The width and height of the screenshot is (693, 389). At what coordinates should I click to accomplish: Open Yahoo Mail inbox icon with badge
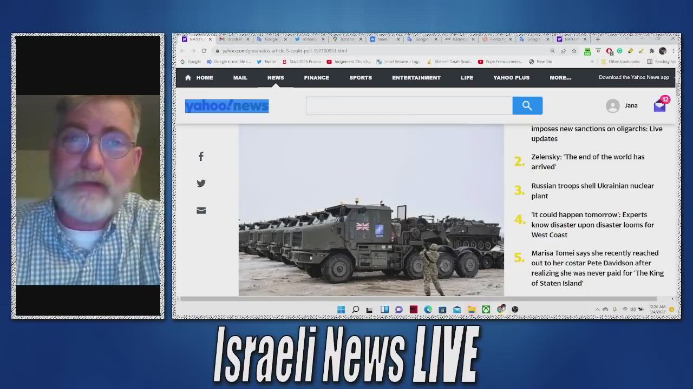pyautogui.click(x=659, y=106)
